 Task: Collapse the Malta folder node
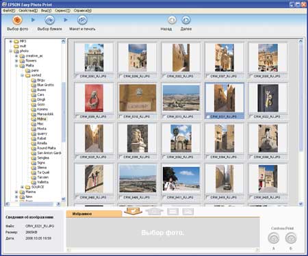click(x=16, y=66)
